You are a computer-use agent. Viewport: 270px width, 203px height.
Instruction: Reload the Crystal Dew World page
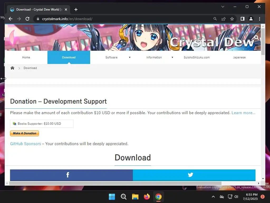[27, 19]
